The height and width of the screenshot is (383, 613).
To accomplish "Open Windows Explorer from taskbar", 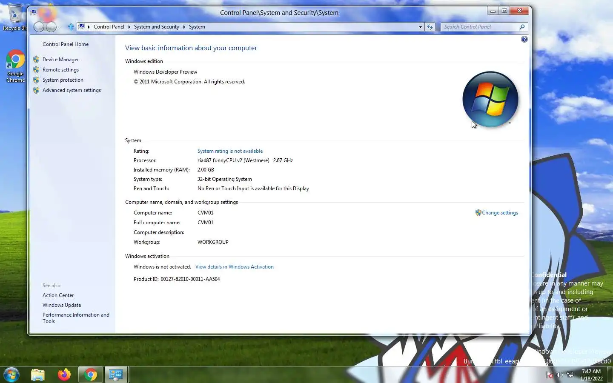I will tap(38, 375).
